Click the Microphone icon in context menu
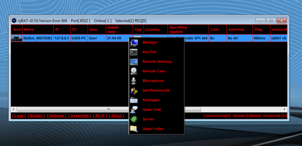 [134, 81]
